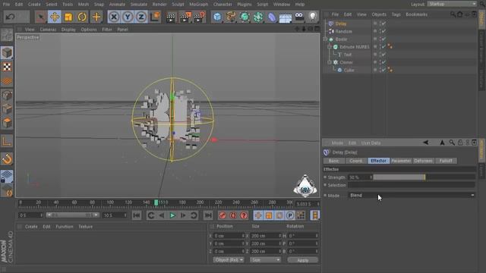Click the Light bulb icon
This screenshot has height=273, width=486.
tap(313, 17)
